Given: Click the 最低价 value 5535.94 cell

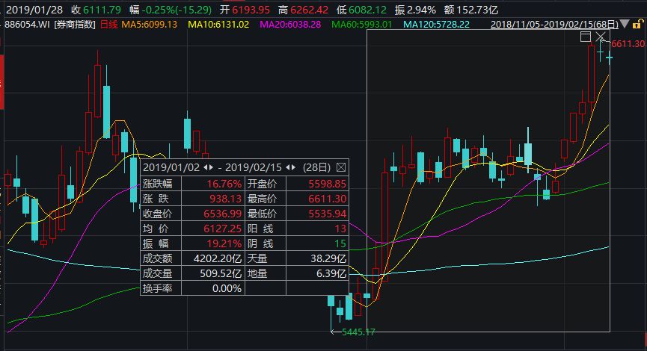Looking at the screenshot, I should pyautogui.click(x=317, y=214).
